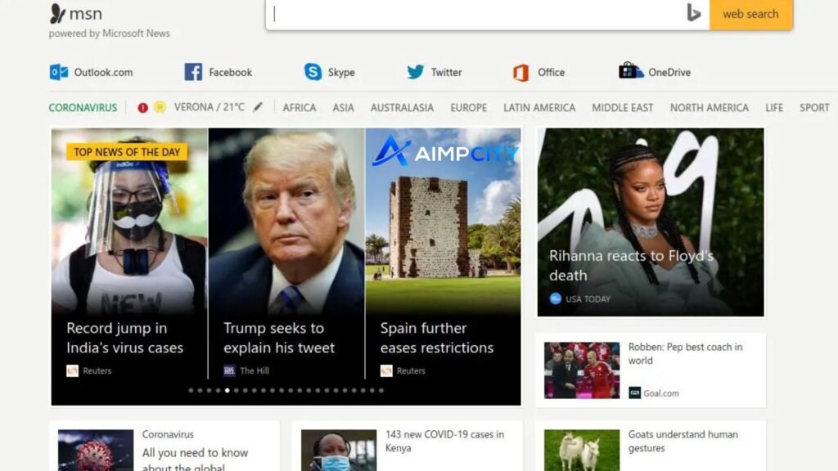Open the Middle East news tab
The image size is (838, 471).
[623, 107]
